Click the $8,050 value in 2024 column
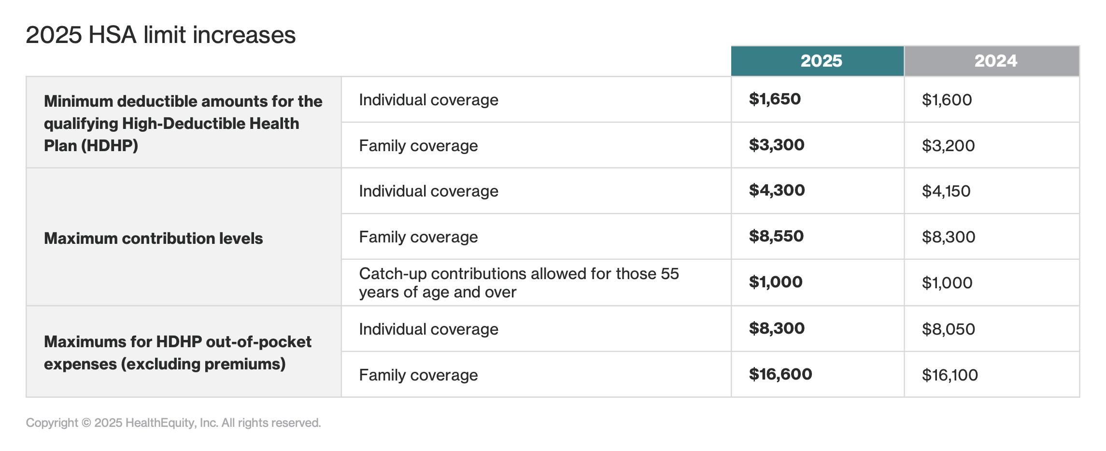Screen dimensions: 1106x451 (948, 329)
